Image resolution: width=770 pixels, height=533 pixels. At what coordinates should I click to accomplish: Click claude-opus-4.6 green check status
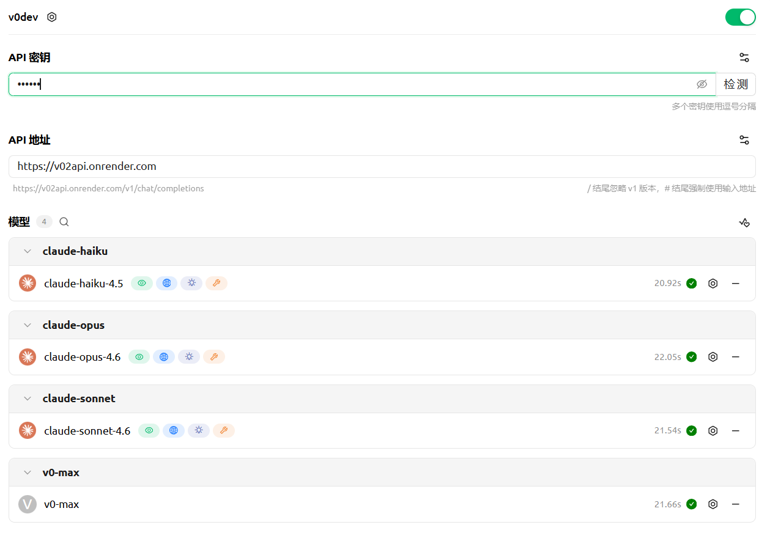click(692, 357)
